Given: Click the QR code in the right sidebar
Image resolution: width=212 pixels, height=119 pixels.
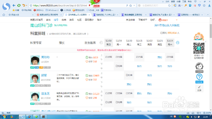Looking at the screenshot, I should tap(199, 48).
